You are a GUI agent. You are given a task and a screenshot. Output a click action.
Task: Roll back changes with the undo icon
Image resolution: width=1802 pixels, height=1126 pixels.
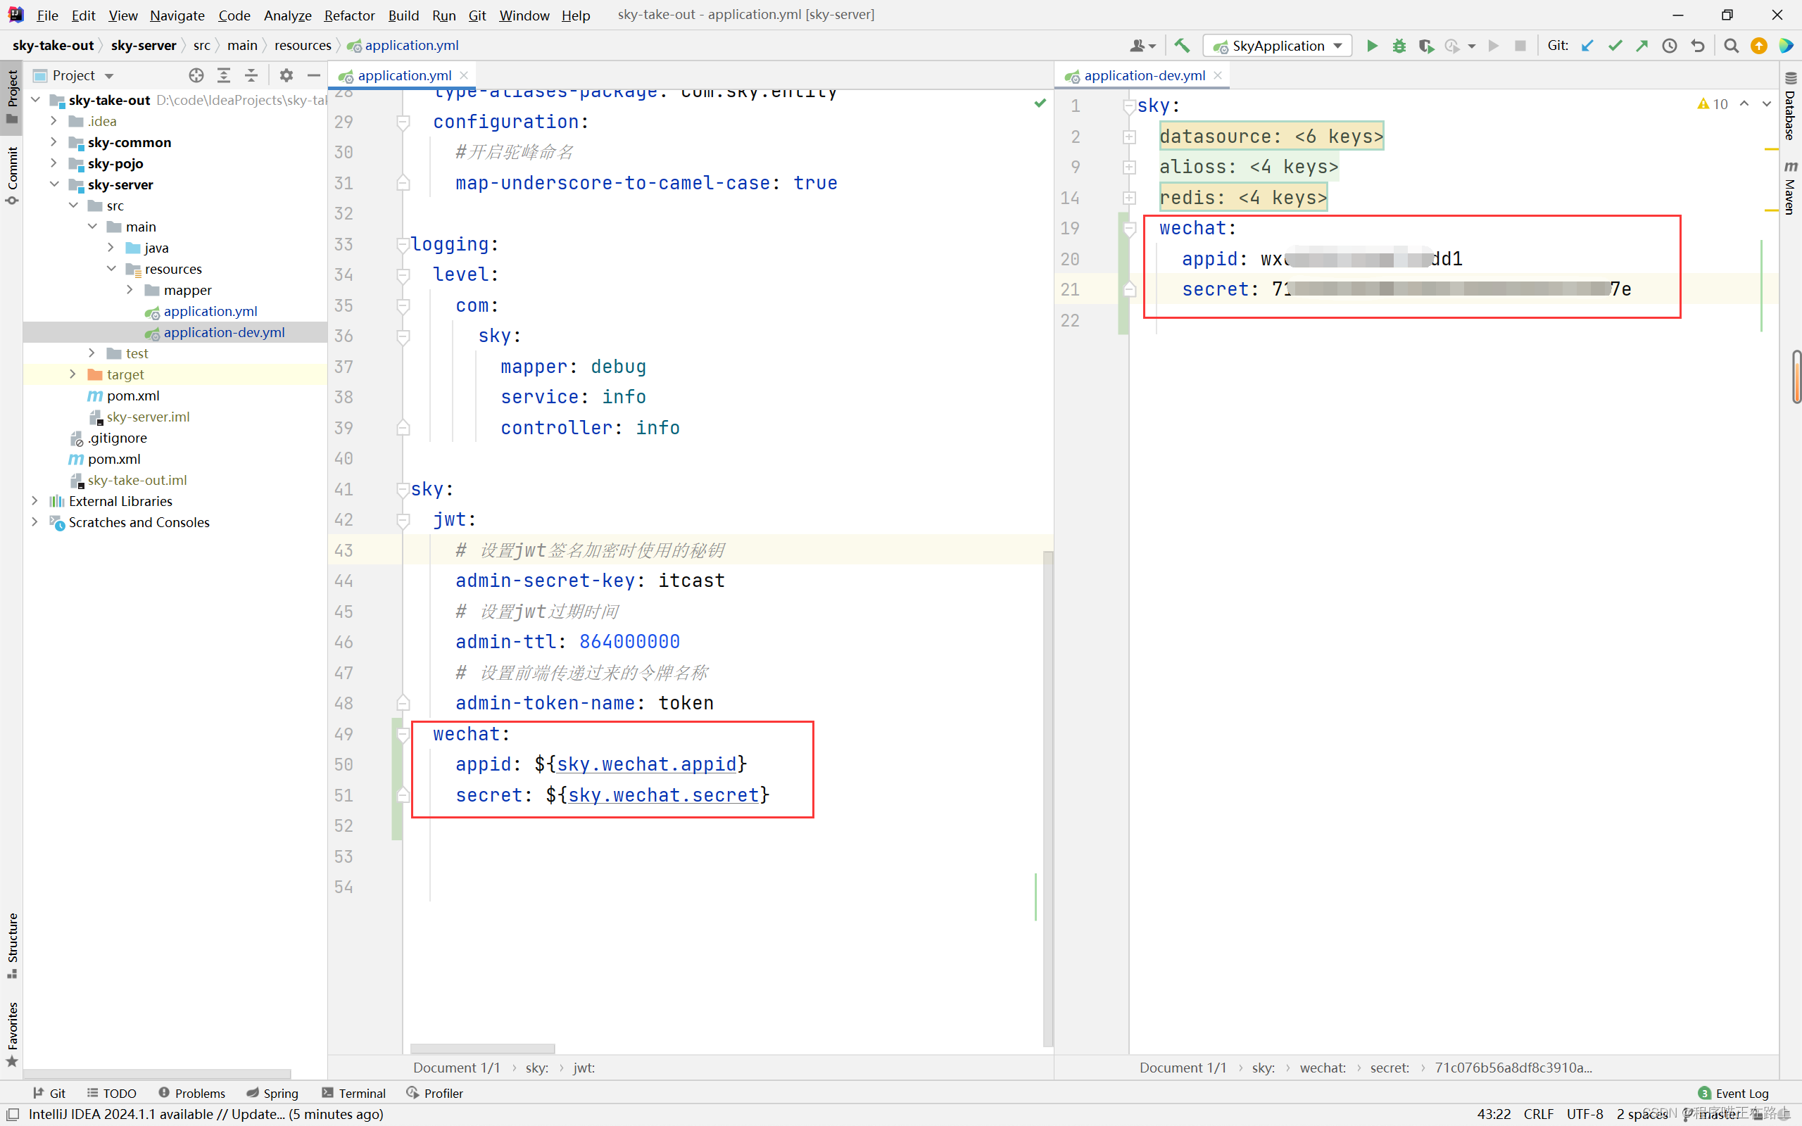pos(1698,46)
